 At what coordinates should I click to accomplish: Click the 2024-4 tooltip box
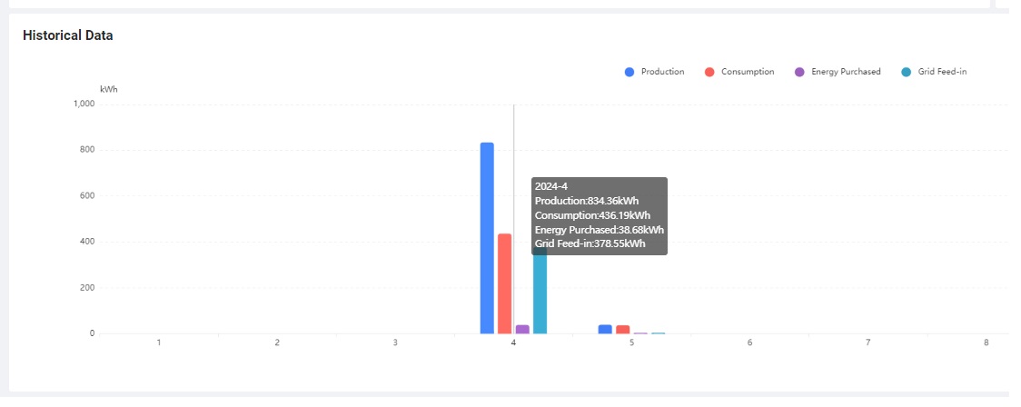[600, 215]
